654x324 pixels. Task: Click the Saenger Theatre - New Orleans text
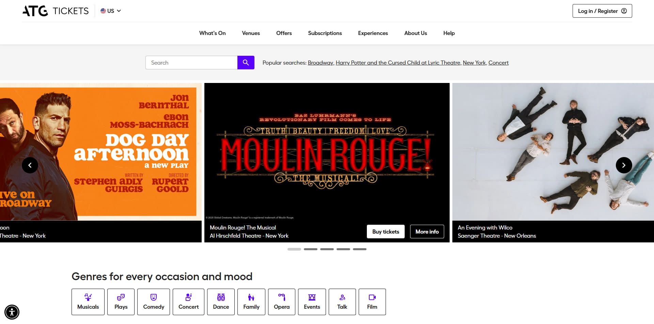coord(497,236)
